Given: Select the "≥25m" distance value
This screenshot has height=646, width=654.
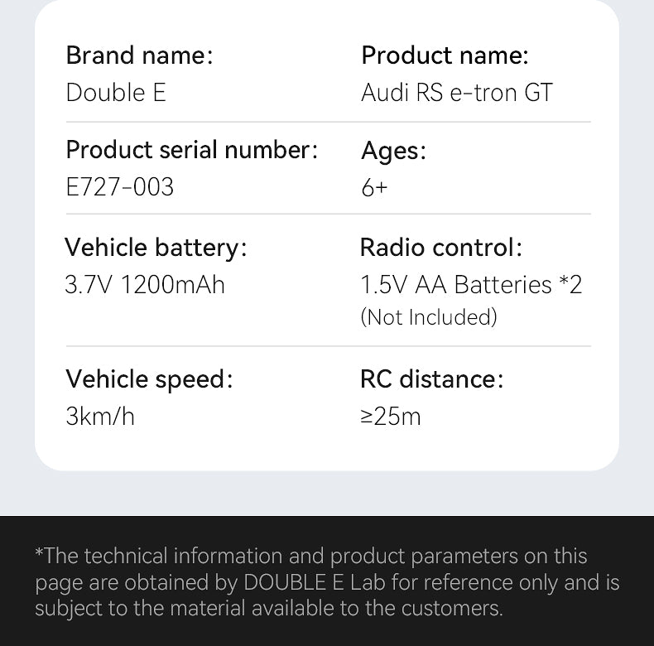Looking at the screenshot, I should (391, 416).
